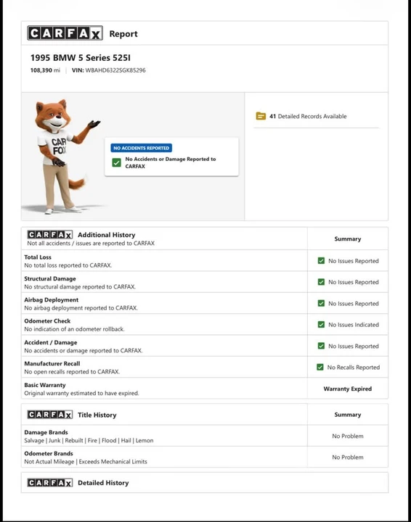Image resolution: width=411 pixels, height=522 pixels.
Task: Open the 41 Detailed Records Available link
Action: [308, 116]
